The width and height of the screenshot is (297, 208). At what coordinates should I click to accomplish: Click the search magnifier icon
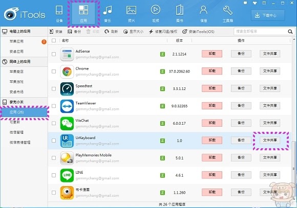coord(290,32)
